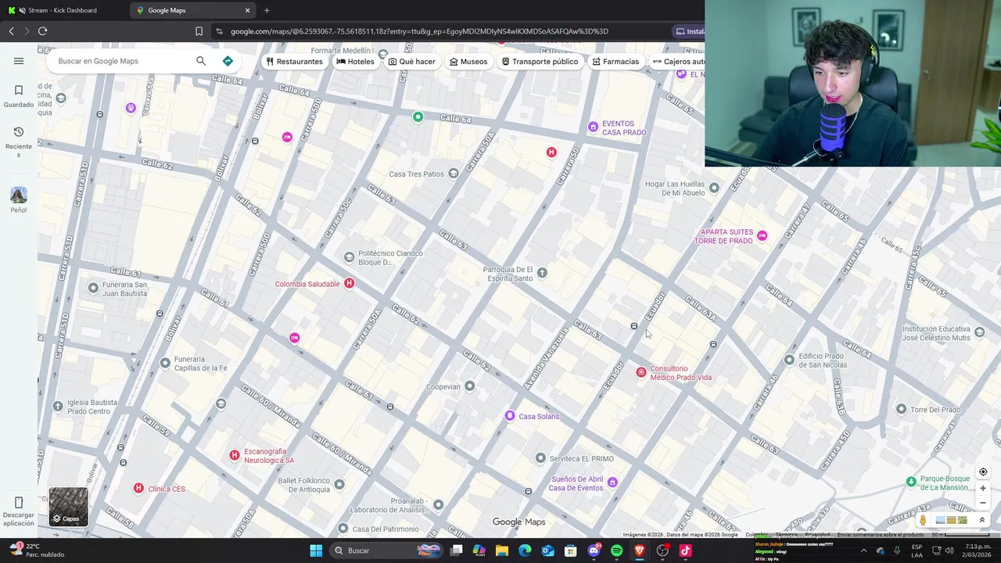The image size is (1001, 563).
Task: Show hidden system tray icons
Action: pos(863,550)
